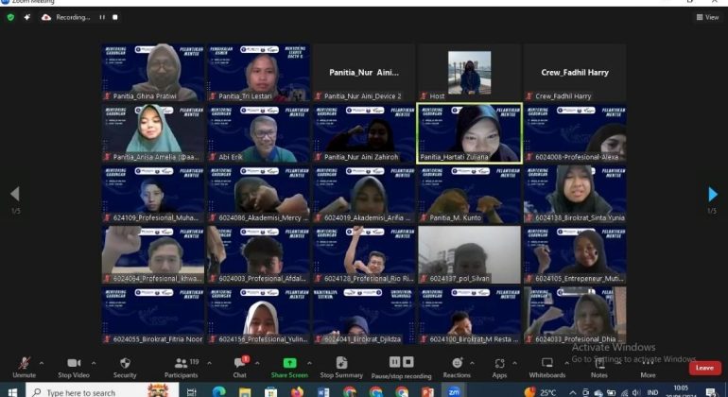Open Microsoft Edge from taskbar
This screenshot has width=728, height=397.
click(x=218, y=392)
